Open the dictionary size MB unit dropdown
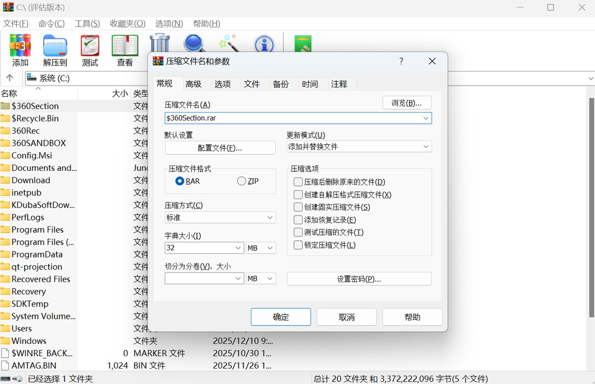Image resolution: width=595 pixels, height=384 pixels. (x=261, y=248)
